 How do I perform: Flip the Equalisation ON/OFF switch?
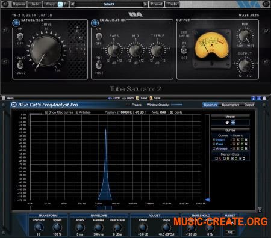98,37
